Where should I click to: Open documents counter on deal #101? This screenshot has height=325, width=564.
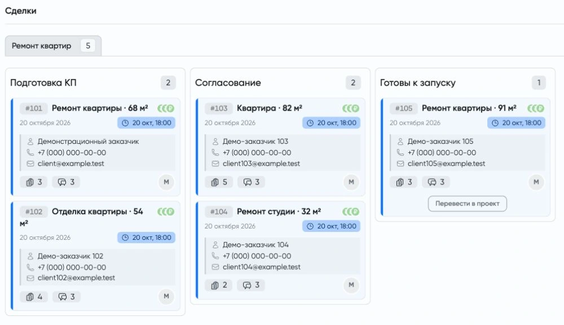pyautogui.click(x=34, y=182)
